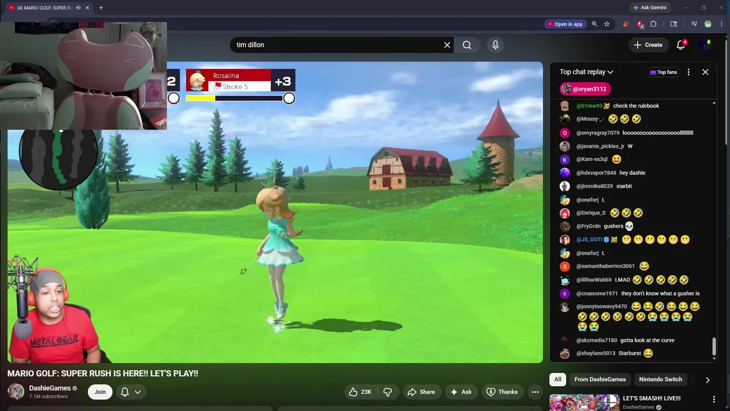Viewport: 730px width, 411px height.
Task: Click the @oryan3112 pinned chip
Action: (x=585, y=89)
